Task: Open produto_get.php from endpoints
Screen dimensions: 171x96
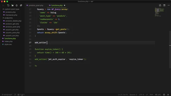Action: pyautogui.click(x=12, y=24)
